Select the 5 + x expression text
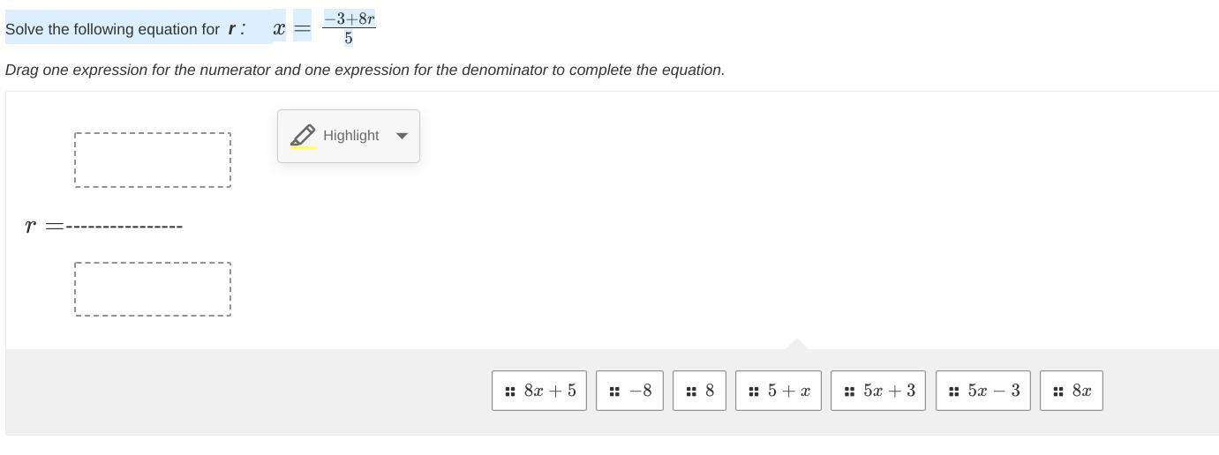Screen dimensions: 1219x455 788,391
